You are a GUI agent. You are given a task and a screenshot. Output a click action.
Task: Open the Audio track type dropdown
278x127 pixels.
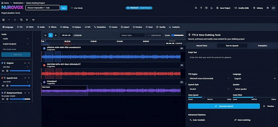point(16,39)
